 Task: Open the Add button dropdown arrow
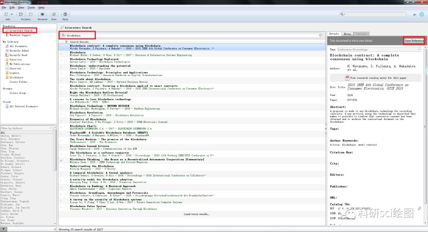pyautogui.click(x=11, y=14)
